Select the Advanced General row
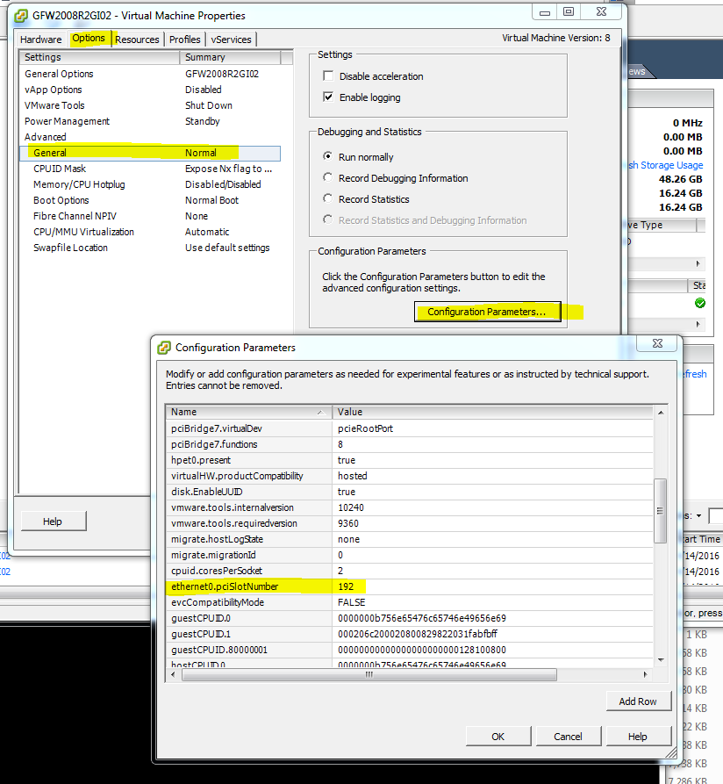This screenshot has width=723, height=784. tap(150, 153)
